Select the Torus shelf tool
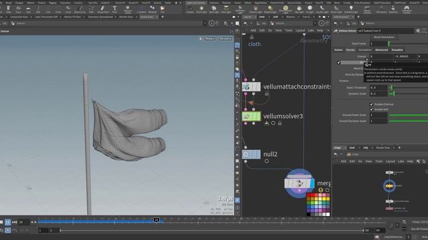Viewport: 428px width, 240px height. (x=18, y=9)
